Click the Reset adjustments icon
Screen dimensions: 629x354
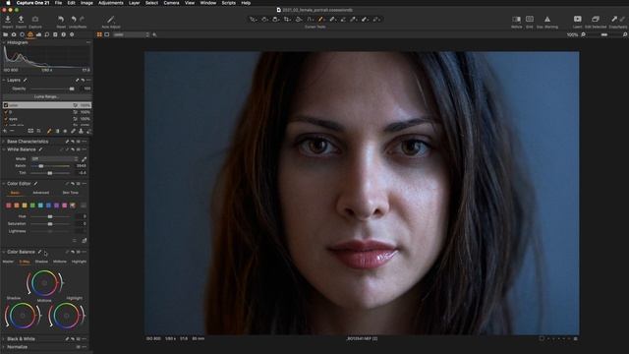point(61,20)
